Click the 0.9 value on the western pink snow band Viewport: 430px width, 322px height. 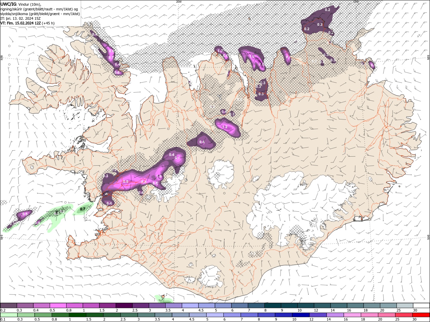126,181
